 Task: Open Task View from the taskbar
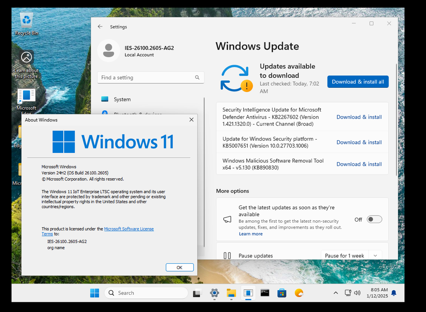pos(197,293)
